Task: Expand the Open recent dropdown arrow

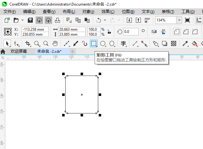Action: (22, 20)
